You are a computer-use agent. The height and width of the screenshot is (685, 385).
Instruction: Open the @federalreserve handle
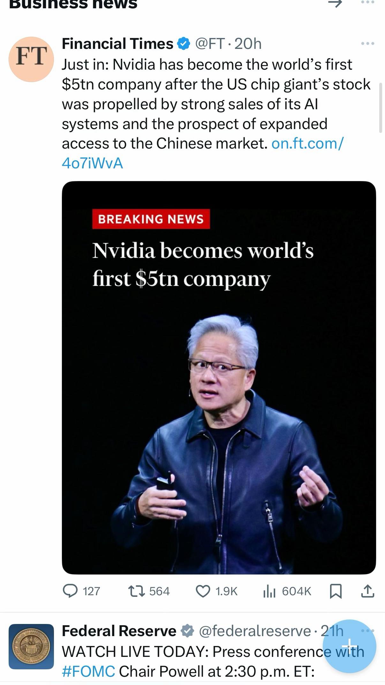click(254, 631)
